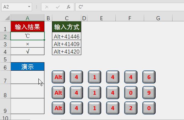Viewport: 184px width, 120px height.
Task: Click the Alt key in the top key row
Action: click(x=58, y=77)
